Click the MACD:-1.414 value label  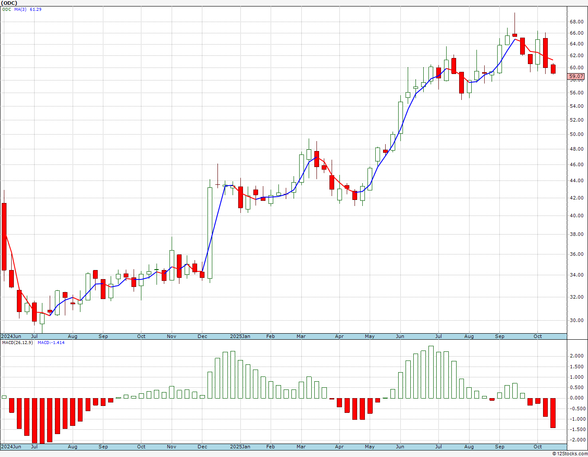(x=51, y=343)
